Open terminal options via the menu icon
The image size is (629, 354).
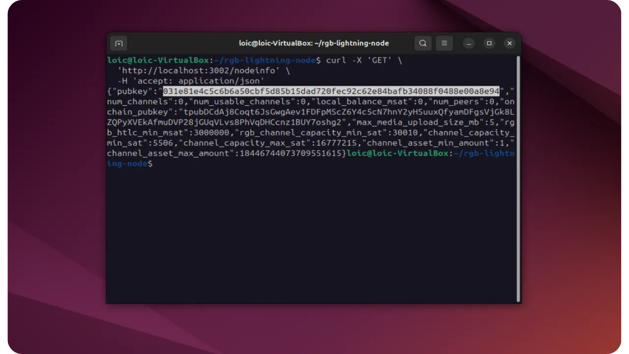point(444,43)
